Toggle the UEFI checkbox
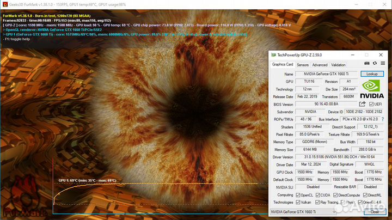The image size is (392, 220). pos(372,104)
